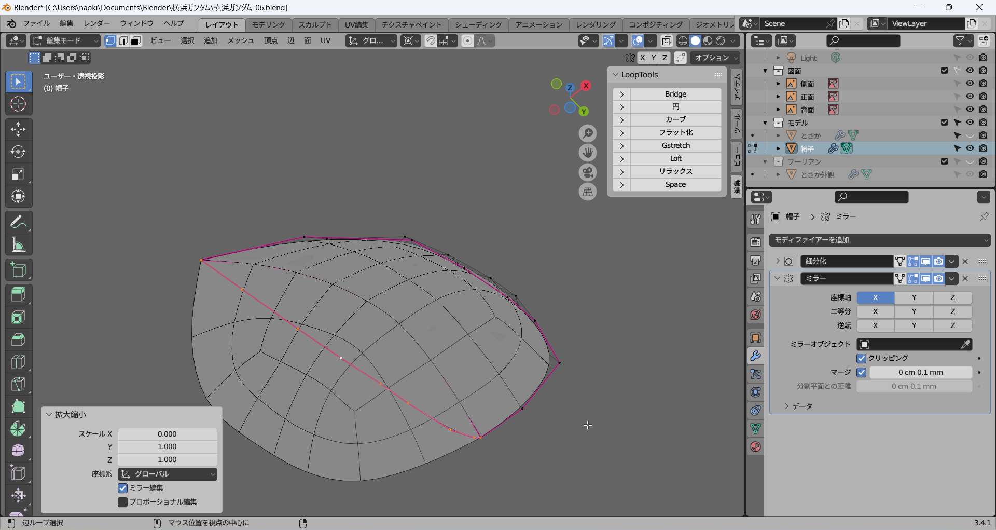Open the モディファイアーを追加 dropdown
Viewport: 996px width, 530px height.
[880, 240]
